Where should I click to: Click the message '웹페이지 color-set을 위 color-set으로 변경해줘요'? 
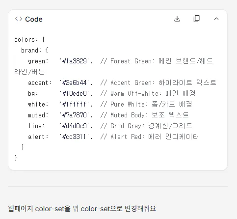pos(82,209)
